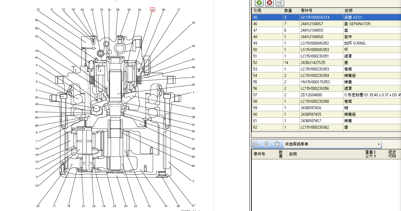Click callout 66 in the diagram
This screenshot has height=211, width=401.
[118, 10]
